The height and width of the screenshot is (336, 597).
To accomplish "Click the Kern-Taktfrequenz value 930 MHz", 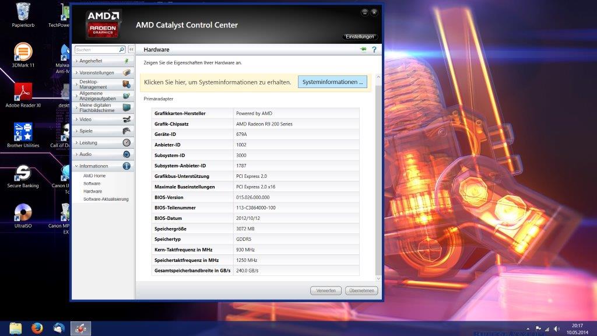I will coord(245,250).
